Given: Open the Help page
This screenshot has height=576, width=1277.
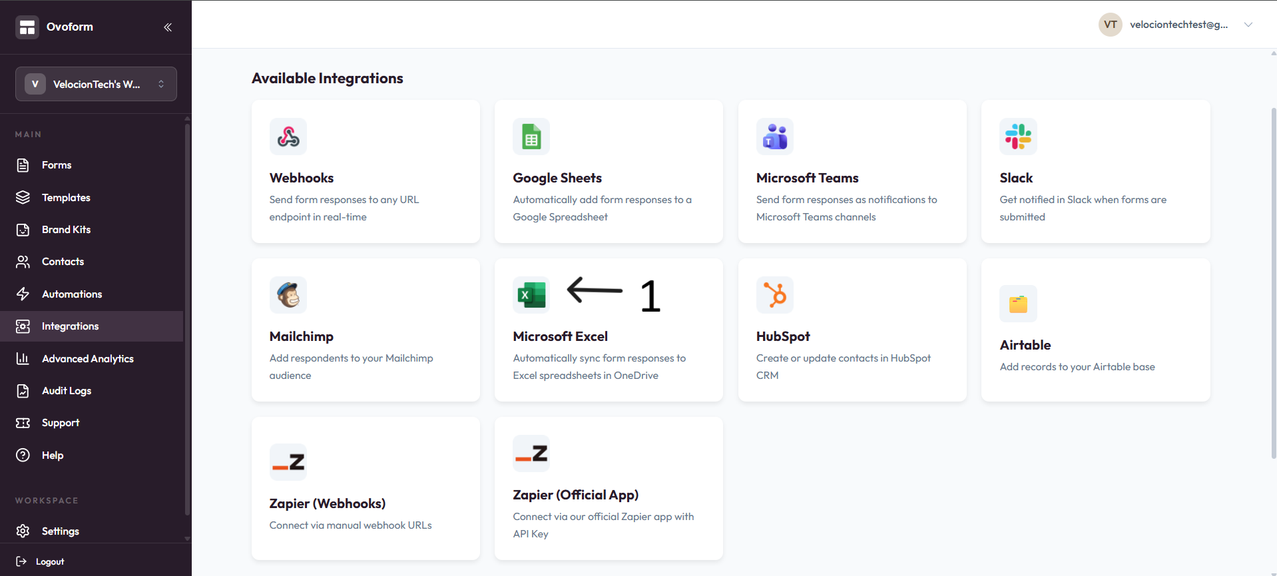Looking at the screenshot, I should (92, 455).
